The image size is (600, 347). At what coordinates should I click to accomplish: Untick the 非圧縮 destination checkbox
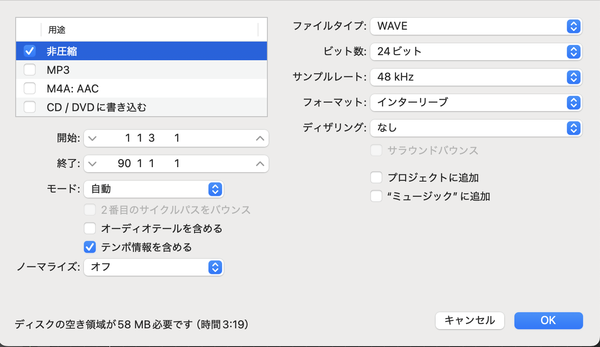30,51
